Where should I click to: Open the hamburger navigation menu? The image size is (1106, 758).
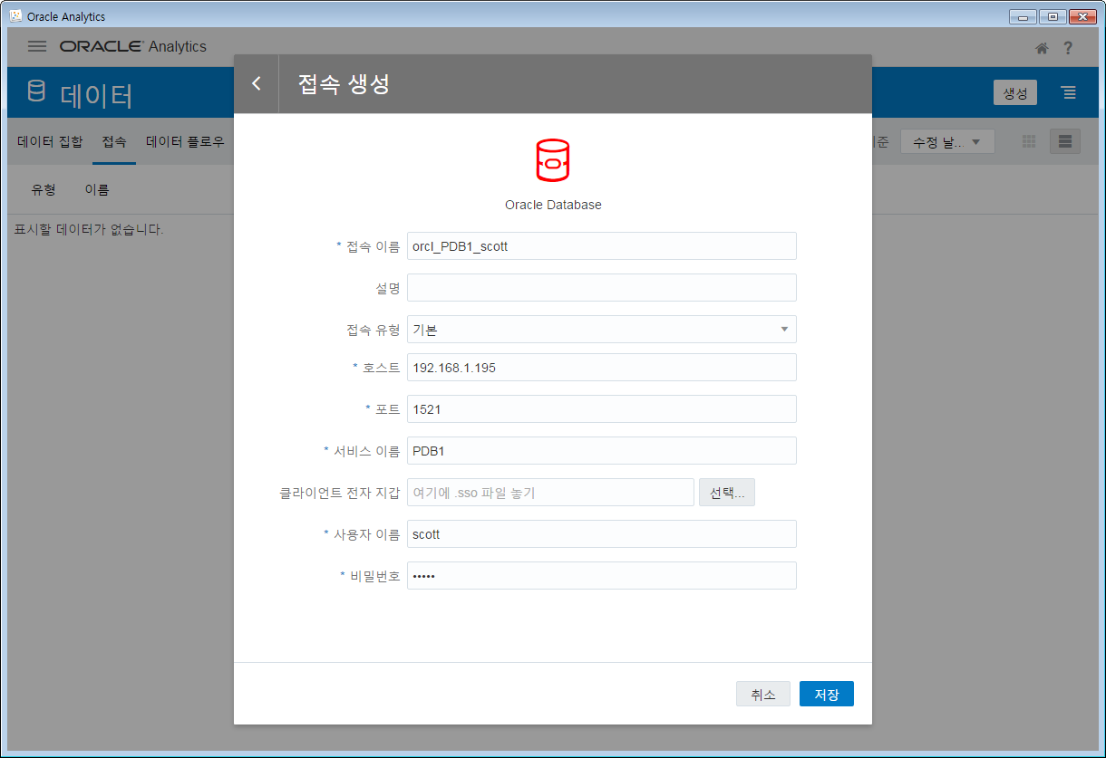click(37, 46)
